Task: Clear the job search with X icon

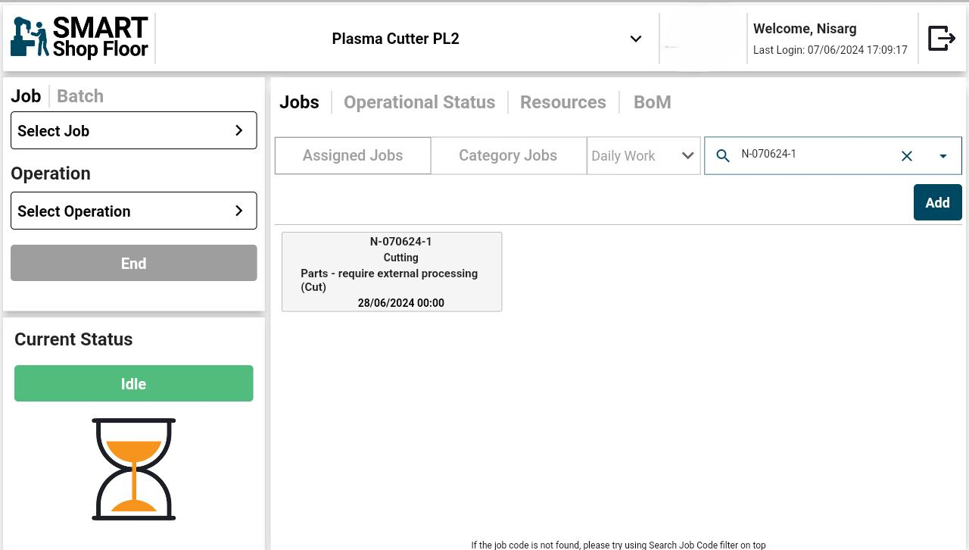Action: (906, 156)
